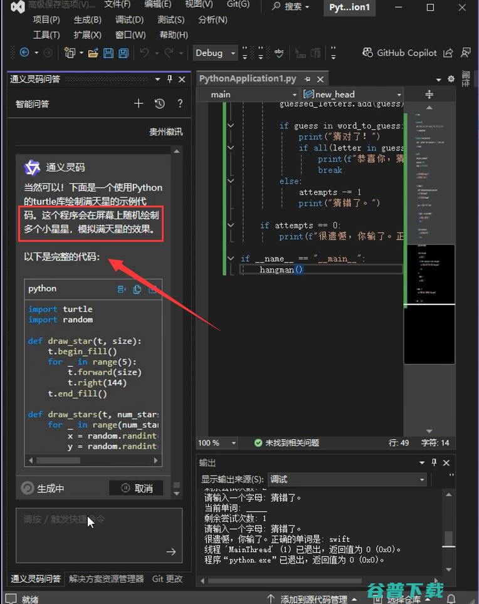This screenshot has width=479, height=604.
Task: Click the split editor icon
Action: pos(429,95)
